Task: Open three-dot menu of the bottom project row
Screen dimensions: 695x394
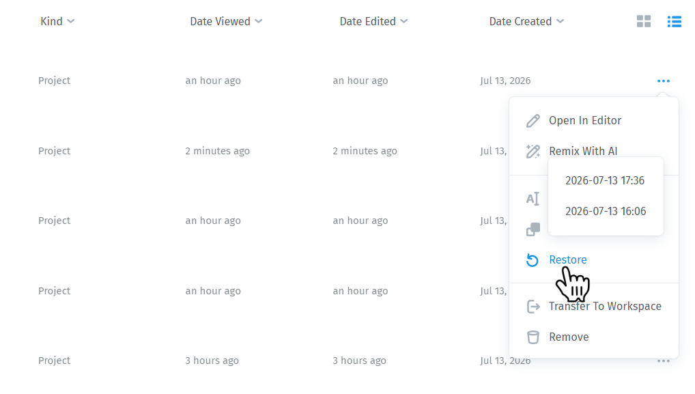Action: pyautogui.click(x=663, y=361)
